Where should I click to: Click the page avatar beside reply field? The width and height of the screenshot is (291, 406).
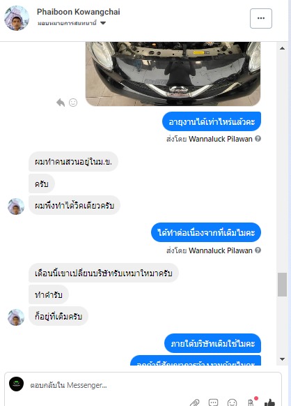coord(16,384)
